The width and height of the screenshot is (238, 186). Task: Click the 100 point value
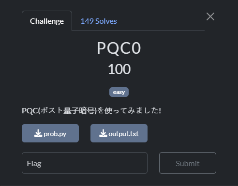click(119, 69)
